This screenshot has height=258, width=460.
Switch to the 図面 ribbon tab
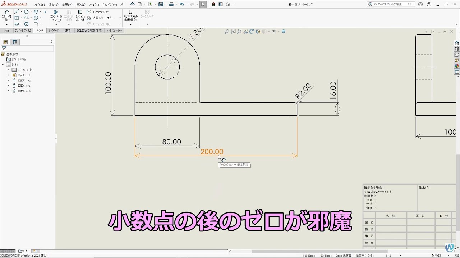pos(6,31)
